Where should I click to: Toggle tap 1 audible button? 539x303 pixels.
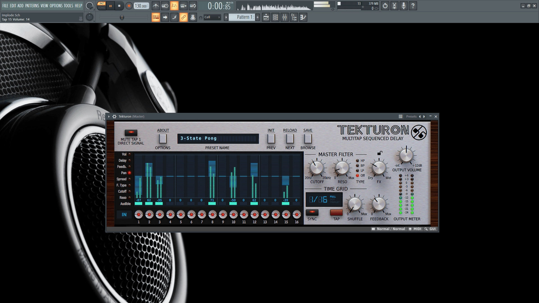(138, 204)
